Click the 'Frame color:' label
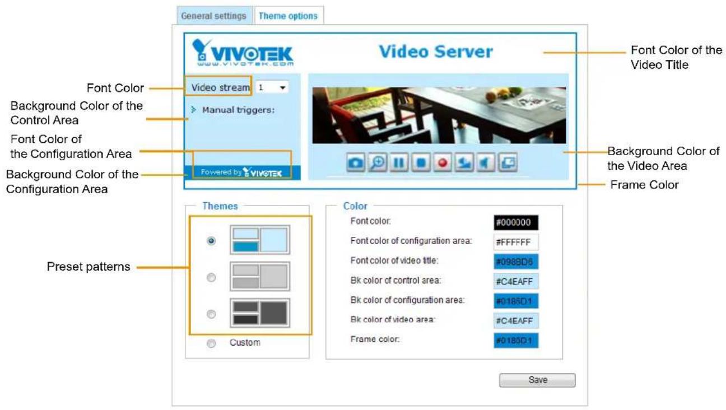Screen dimensions: 726x410 click(374, 339)
